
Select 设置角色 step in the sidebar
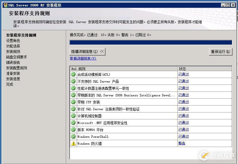click(13, 41)
